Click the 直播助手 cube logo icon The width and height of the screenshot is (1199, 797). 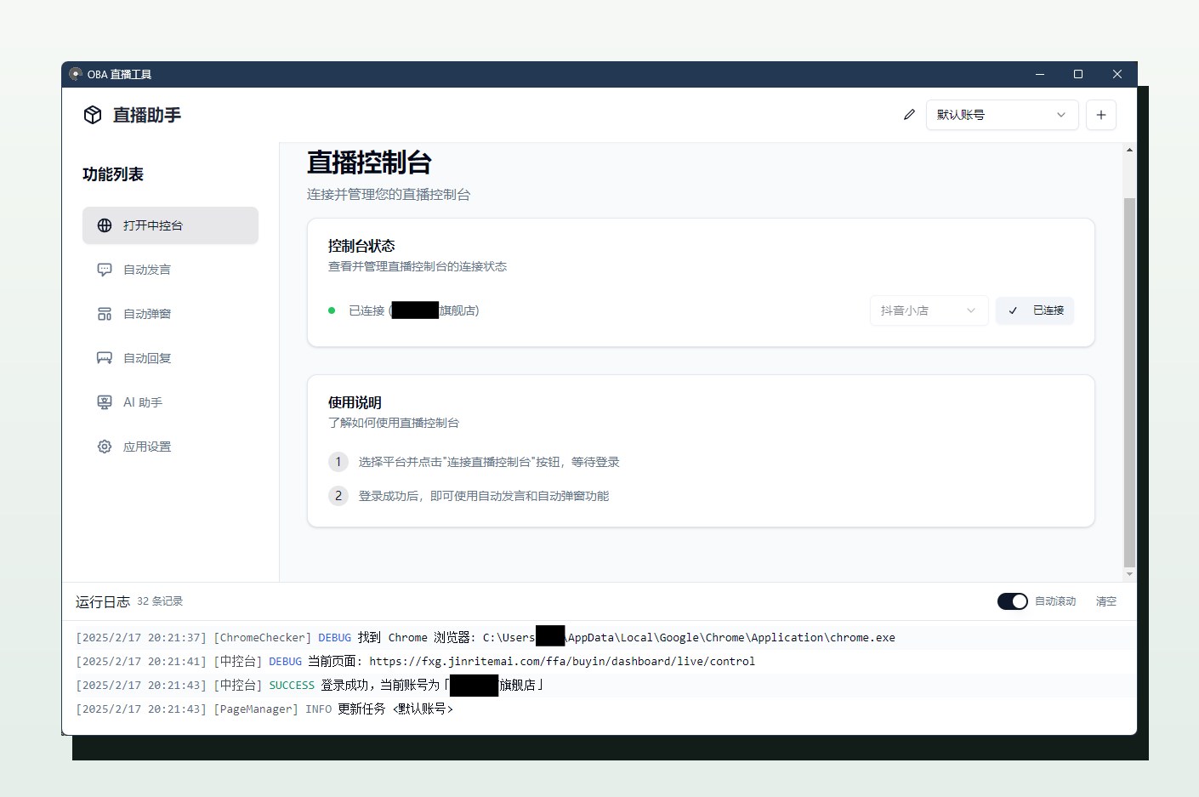(93, 115)
